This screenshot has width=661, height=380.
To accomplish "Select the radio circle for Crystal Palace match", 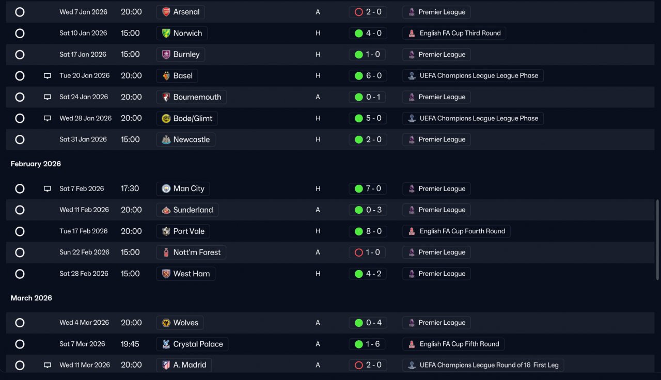I will tap(20, 344).
